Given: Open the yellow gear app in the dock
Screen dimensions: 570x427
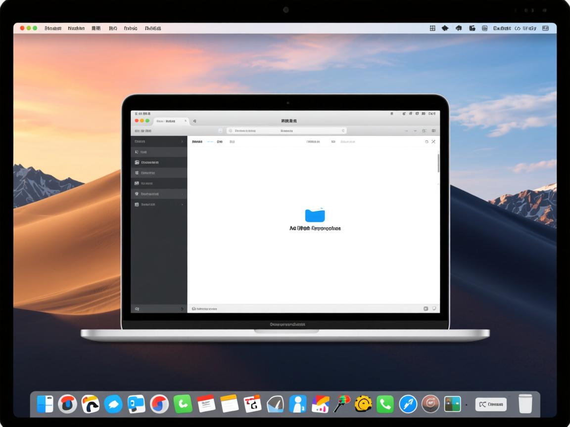Looking at the screenshot, I should (363, 404).
